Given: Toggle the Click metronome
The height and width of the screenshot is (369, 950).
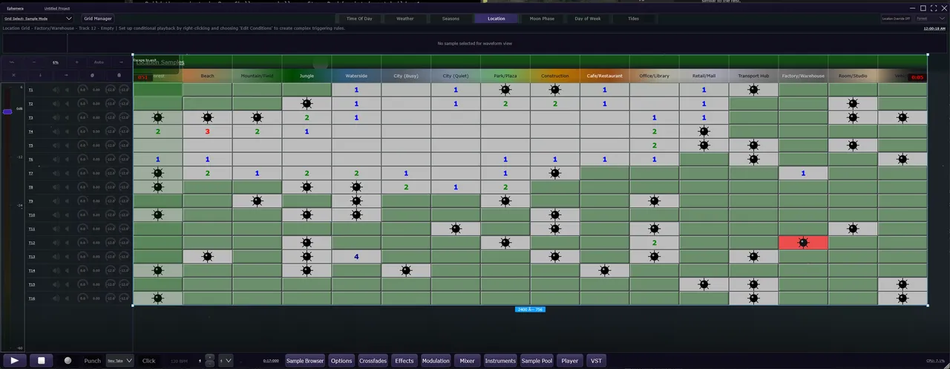Looking at the screenshot, I should point(148,361).
